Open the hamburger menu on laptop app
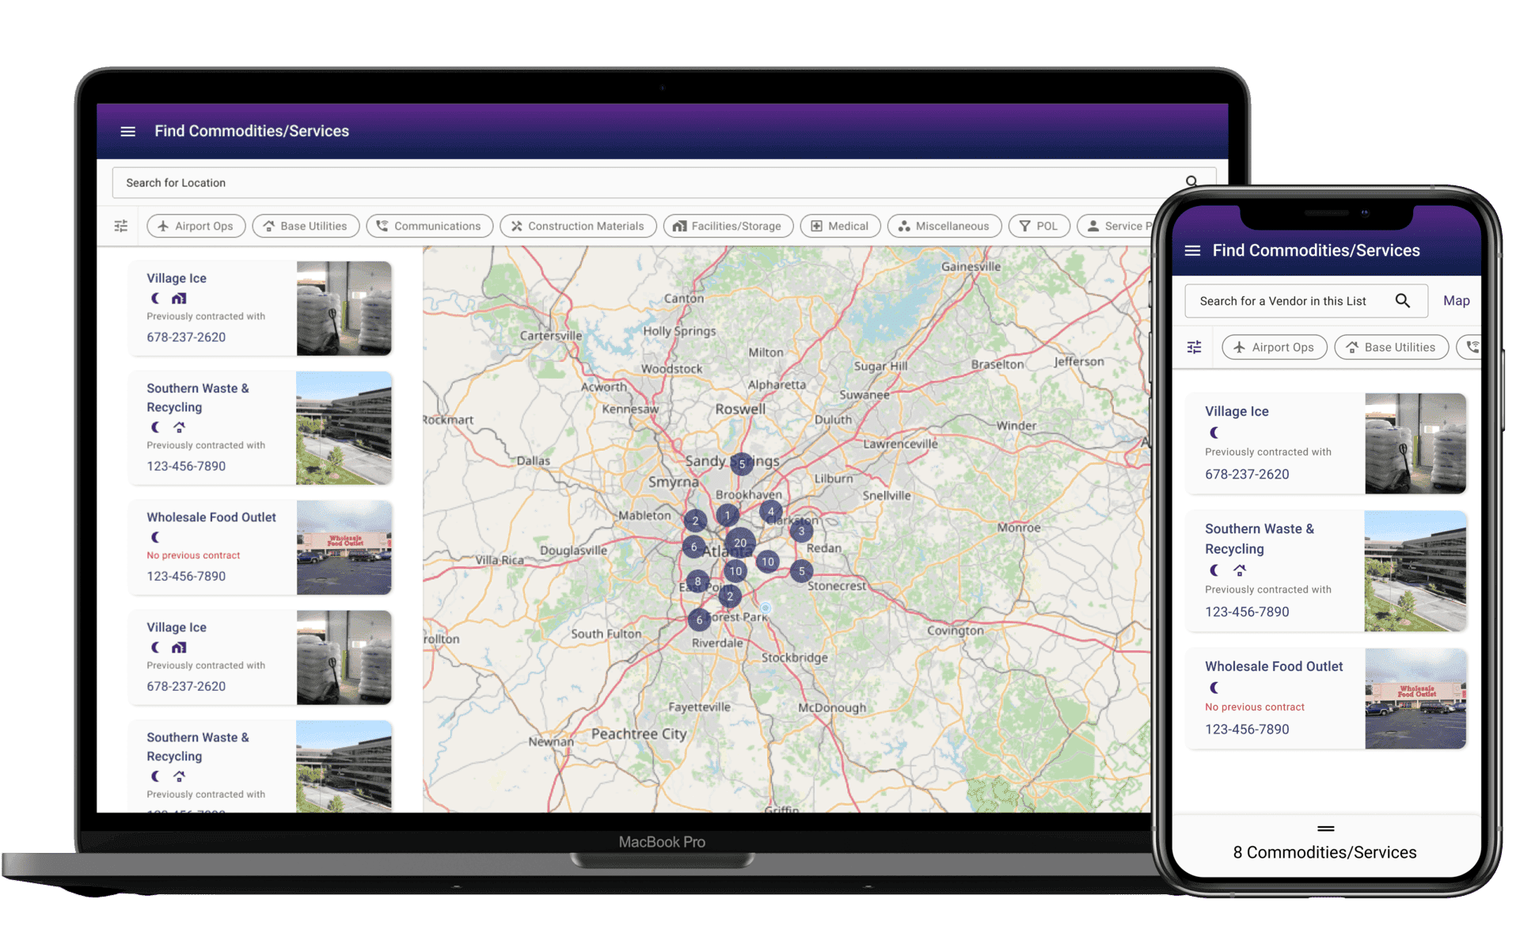The height and width of the screenshot is (941, 1520). [127, 131]
